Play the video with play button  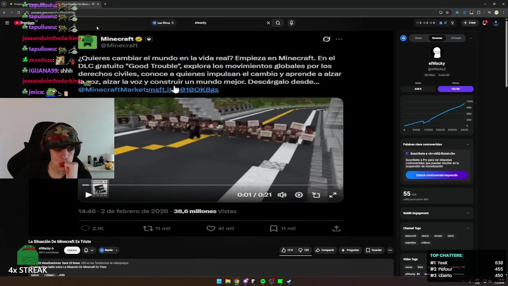point(88,195)
